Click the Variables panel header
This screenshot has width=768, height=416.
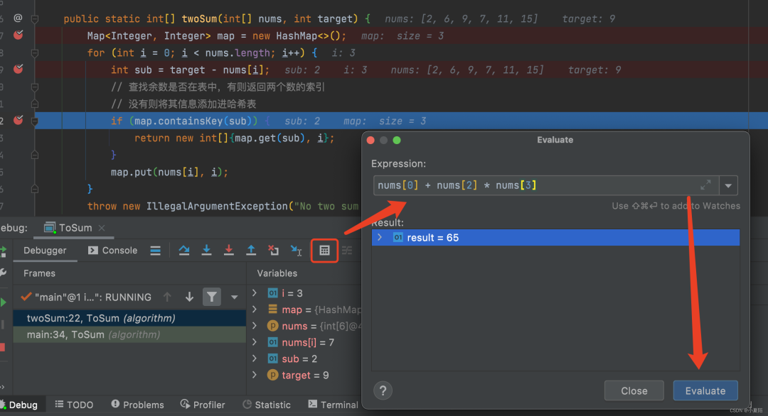tap(277, 273)
